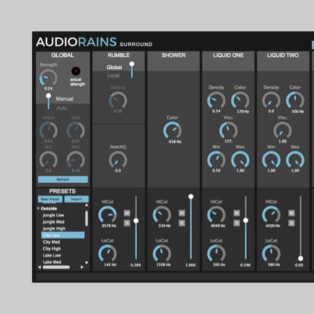
Task: Solo the Rumble channel
Action: point(127,223)
